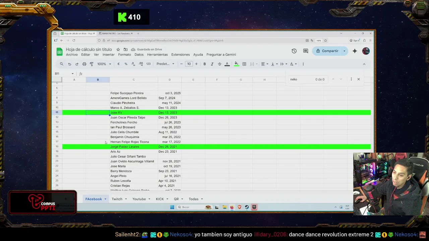Screen dimensions: 429x241
Task: Open the Datos menu
Action: [139, 55]
